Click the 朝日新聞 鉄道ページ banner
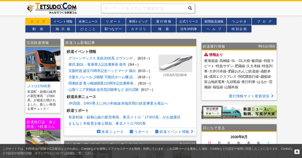The width and height of the screenshot is (302, 158). coord(239,112)
